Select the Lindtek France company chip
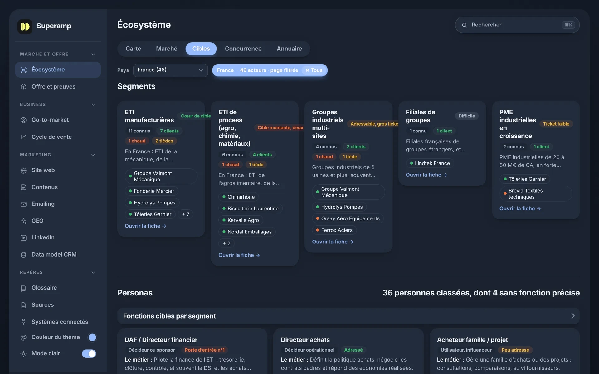The height and width of the screenshot is (374, 599). click(430, 163)
